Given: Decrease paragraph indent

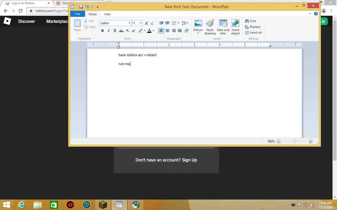Looking at the screenshot, I should [x=161, y=23].
